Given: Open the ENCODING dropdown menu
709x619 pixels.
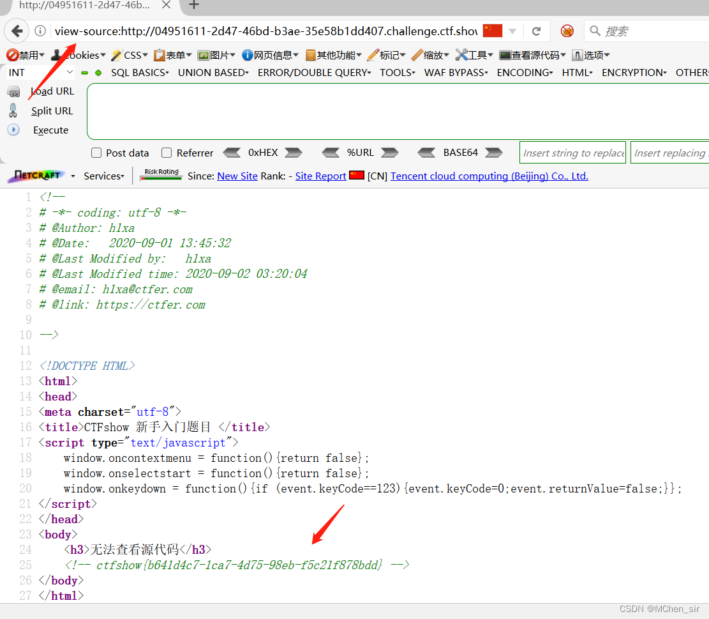Looking at the screenshot, I should tap(525, 72).
